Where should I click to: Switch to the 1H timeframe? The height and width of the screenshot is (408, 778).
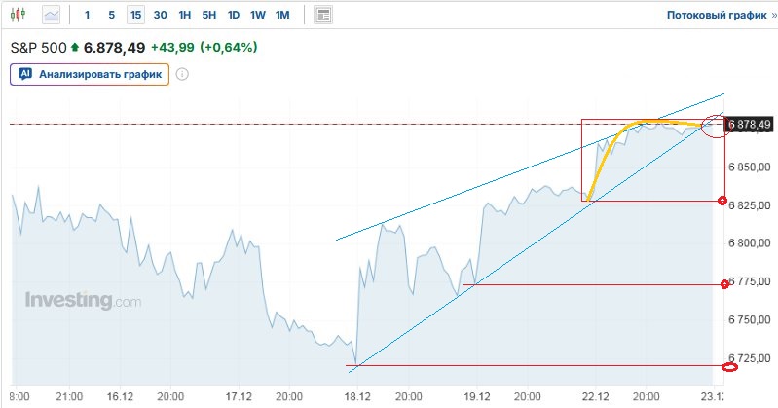pyautogui.click(x=185, y=15)
